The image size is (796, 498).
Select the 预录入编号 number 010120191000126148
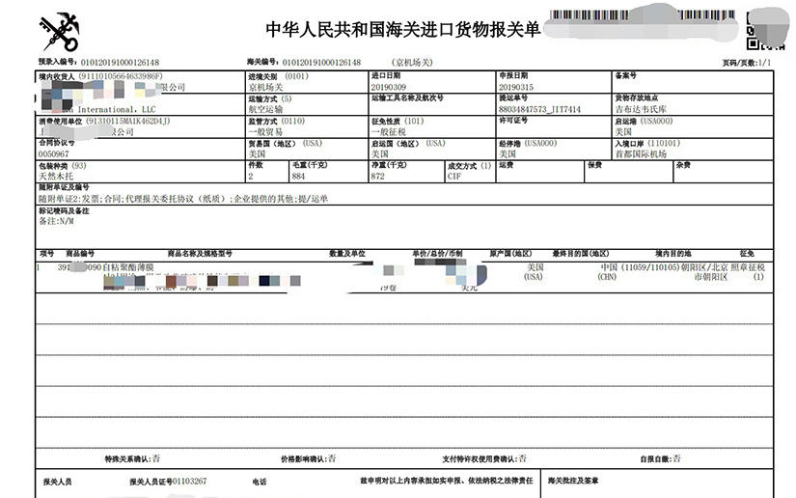(x=119, y=62)
